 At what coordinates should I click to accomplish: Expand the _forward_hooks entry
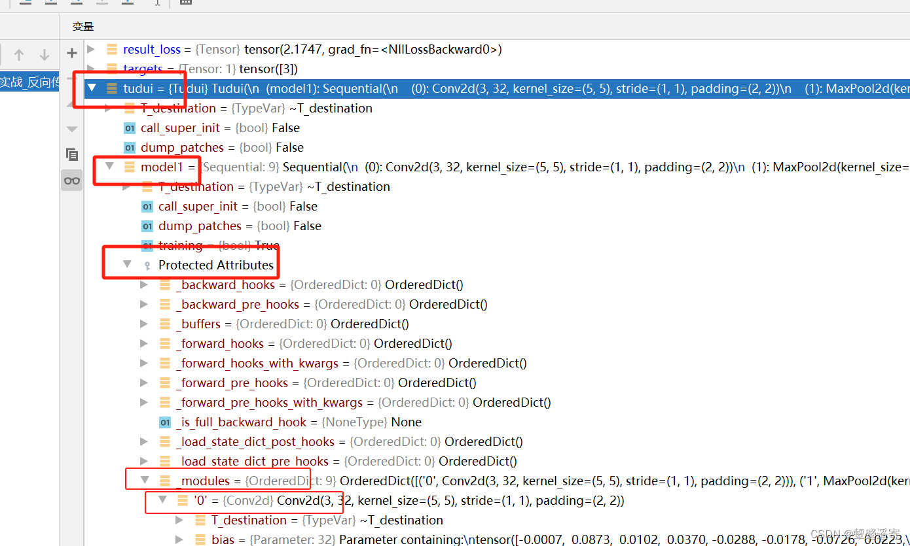tap(144, 344)
